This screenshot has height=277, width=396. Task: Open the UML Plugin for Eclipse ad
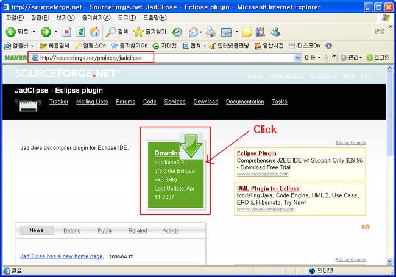[268, 188]
